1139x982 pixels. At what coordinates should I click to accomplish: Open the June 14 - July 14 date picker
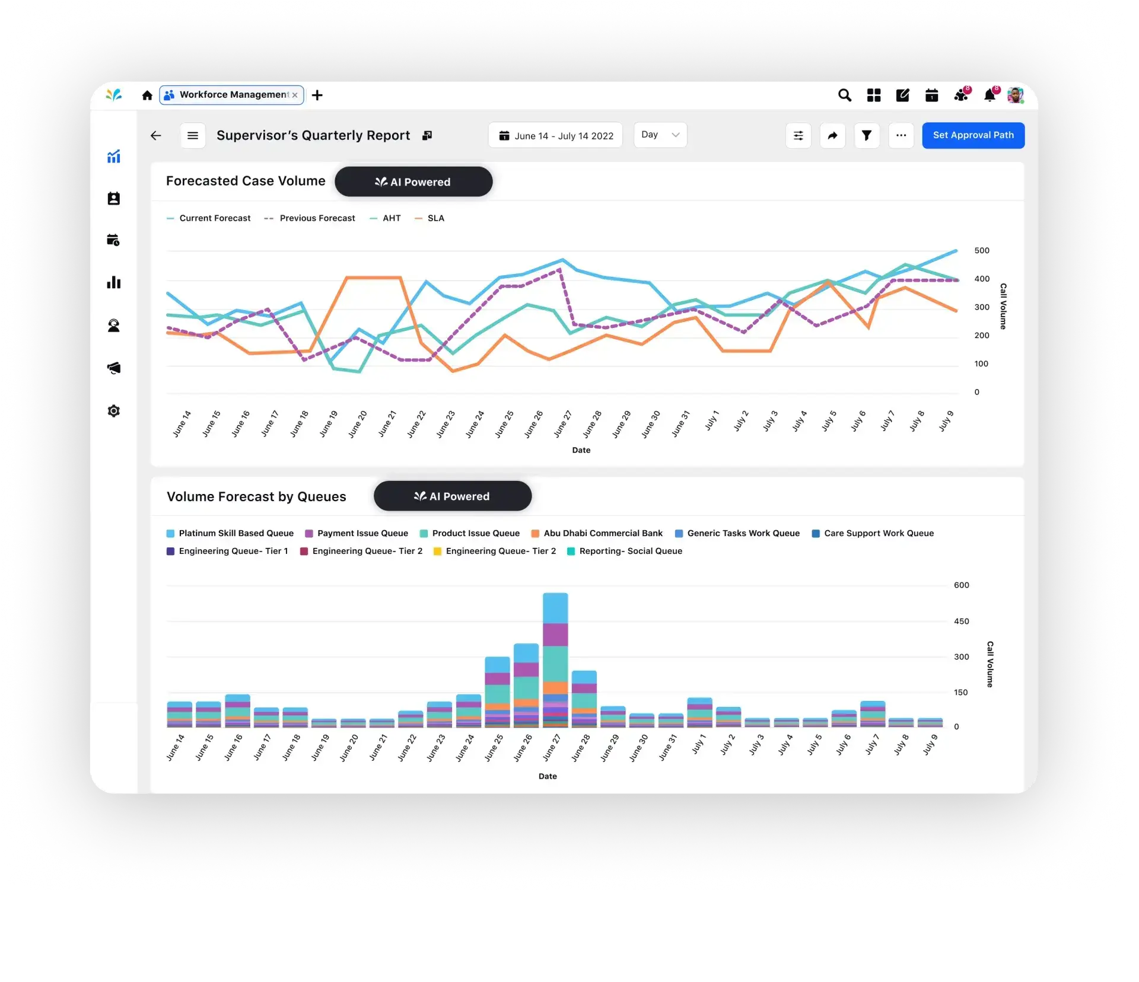[x=555, y=136]
